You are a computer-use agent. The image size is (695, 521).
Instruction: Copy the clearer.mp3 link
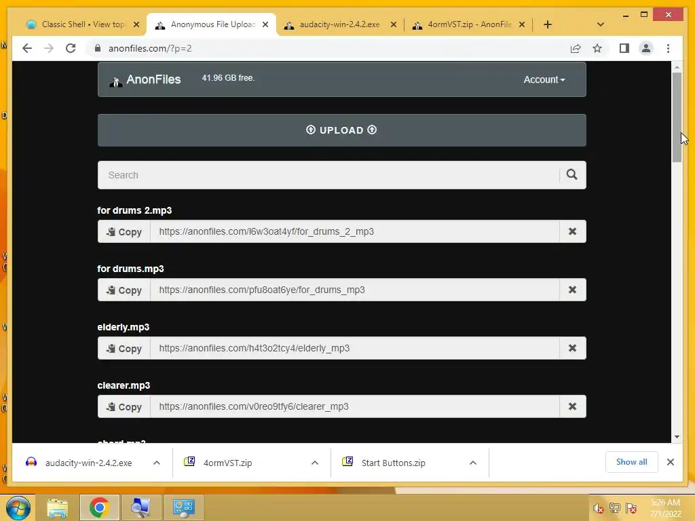pyautogui.click(x=124, y=406)
